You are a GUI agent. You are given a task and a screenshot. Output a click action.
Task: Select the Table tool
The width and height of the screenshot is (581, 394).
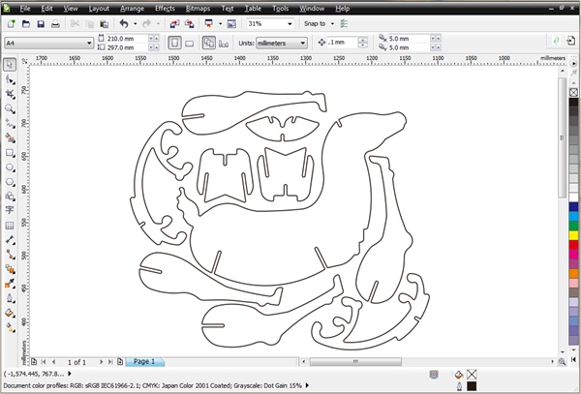10,226
